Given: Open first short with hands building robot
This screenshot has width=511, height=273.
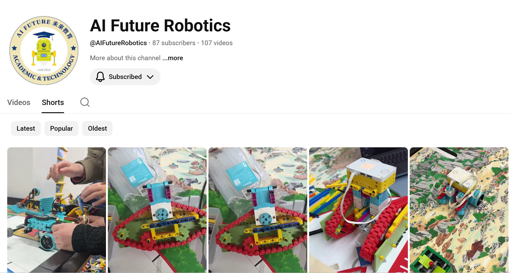Looking at the screenshot, I should point(56,210).
